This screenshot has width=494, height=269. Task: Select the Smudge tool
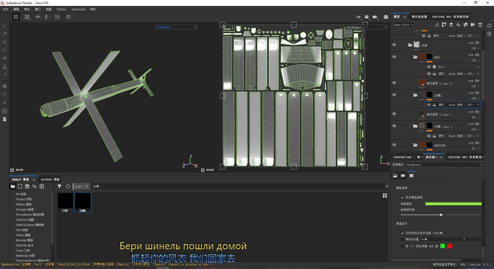tap(4, 59)
